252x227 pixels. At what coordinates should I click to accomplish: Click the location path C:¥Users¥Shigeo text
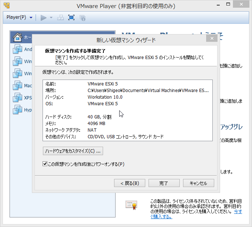[x=148, y=91]
